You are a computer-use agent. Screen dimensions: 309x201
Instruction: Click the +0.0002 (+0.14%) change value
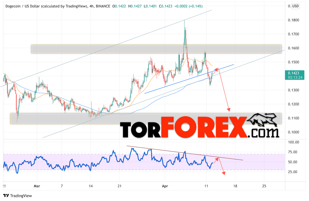(x=189, y=6)
